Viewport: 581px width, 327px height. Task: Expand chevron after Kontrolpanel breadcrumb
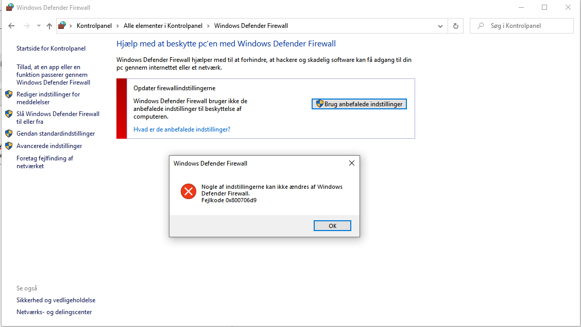117,26
